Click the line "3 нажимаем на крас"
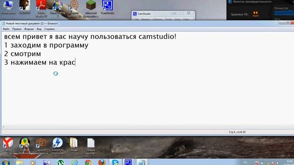The width and height of the screenshot is (294, 165). click(40, 62)
